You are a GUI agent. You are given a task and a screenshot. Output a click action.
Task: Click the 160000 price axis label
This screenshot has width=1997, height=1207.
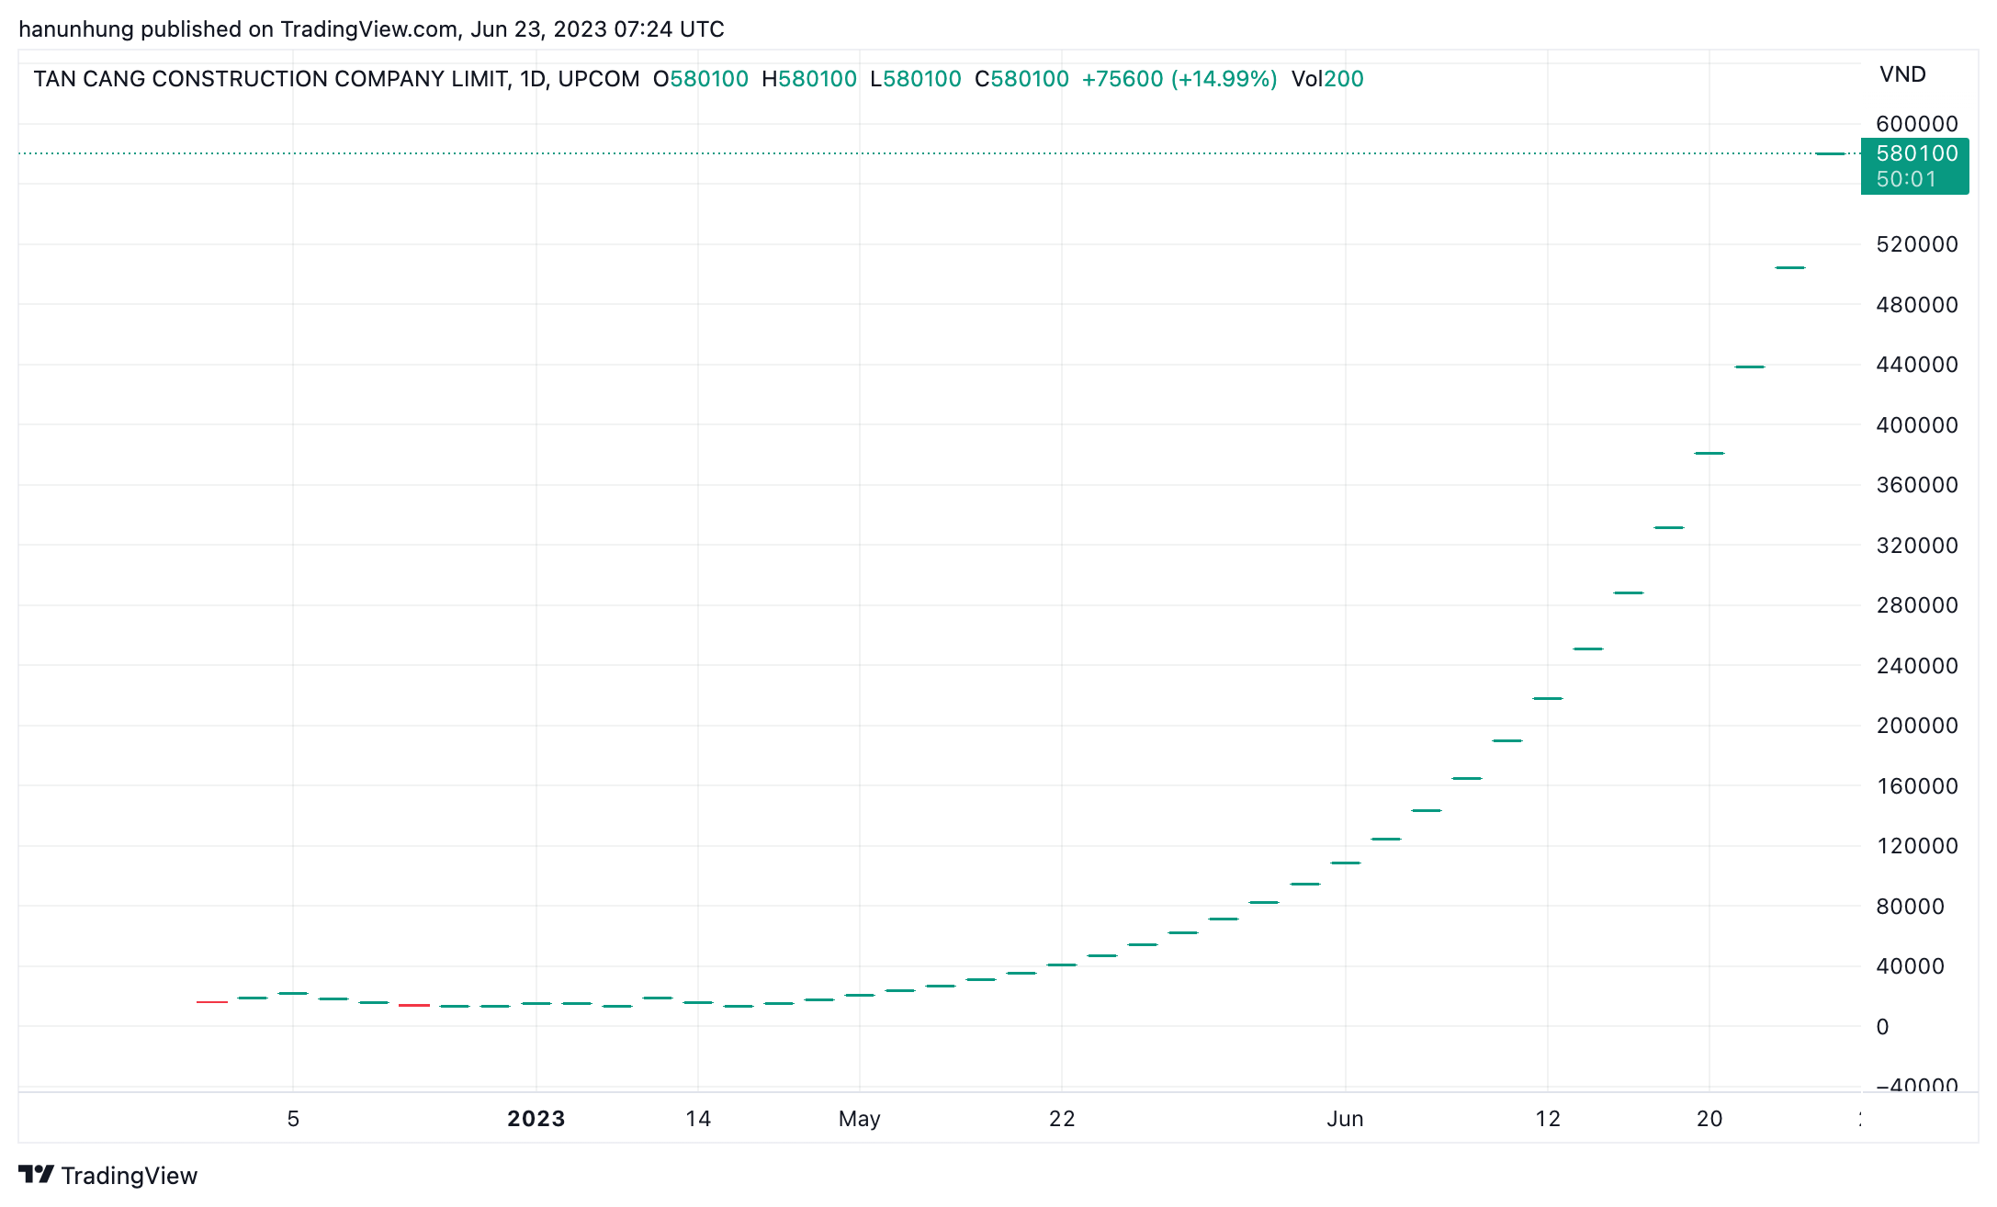pyautogui.click(x=1917, y=785)
